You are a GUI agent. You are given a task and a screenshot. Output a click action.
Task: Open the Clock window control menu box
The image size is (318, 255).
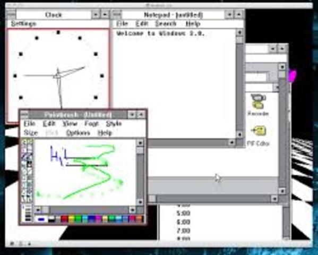click(x=11, y=14)
